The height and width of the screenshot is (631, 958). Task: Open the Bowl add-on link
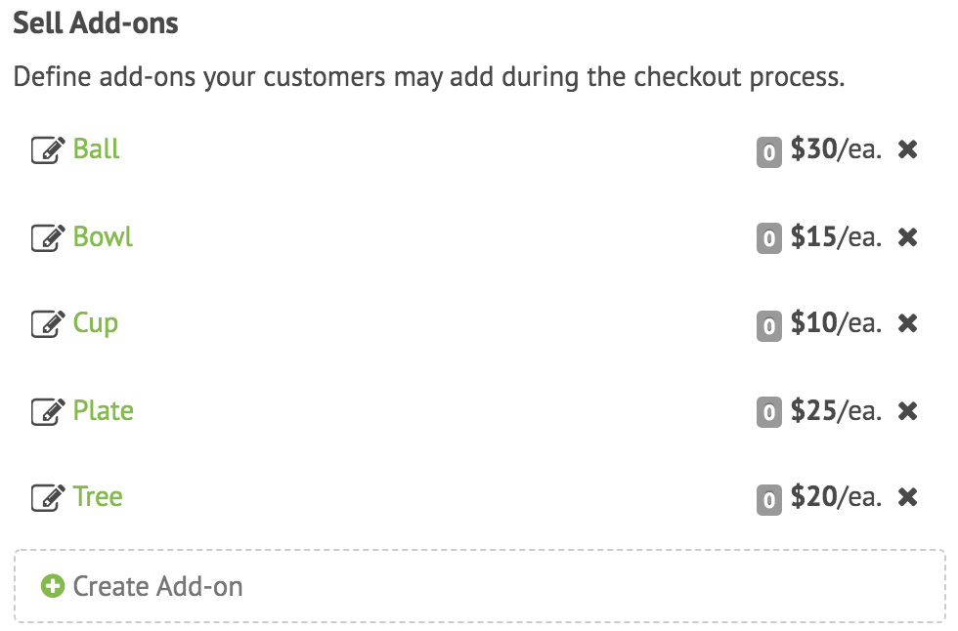pyautogui.click(x=103, y=236)
